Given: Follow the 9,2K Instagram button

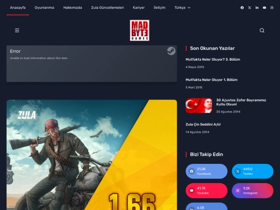Looking at the screenshot, I should tap(253, 190).
